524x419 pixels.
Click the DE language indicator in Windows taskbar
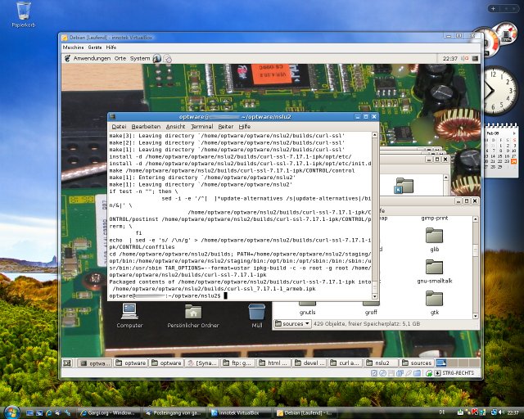[442, 412]
